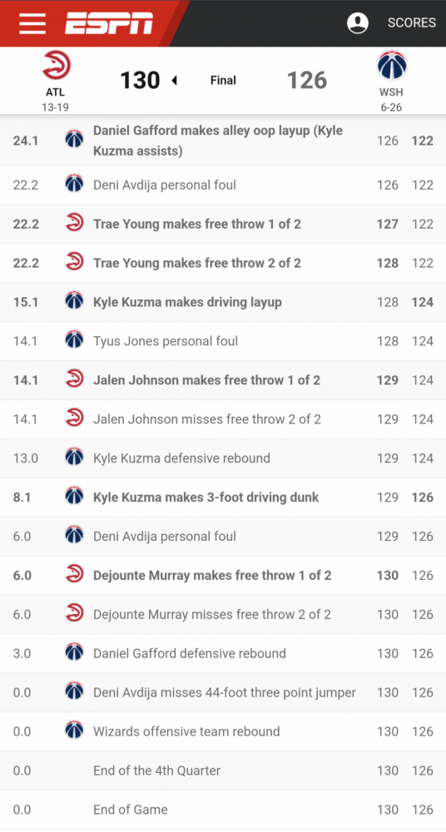Open the user profile icon
Image resolution: width=446 pixels, height=832 pixels.
pos(358,22)
